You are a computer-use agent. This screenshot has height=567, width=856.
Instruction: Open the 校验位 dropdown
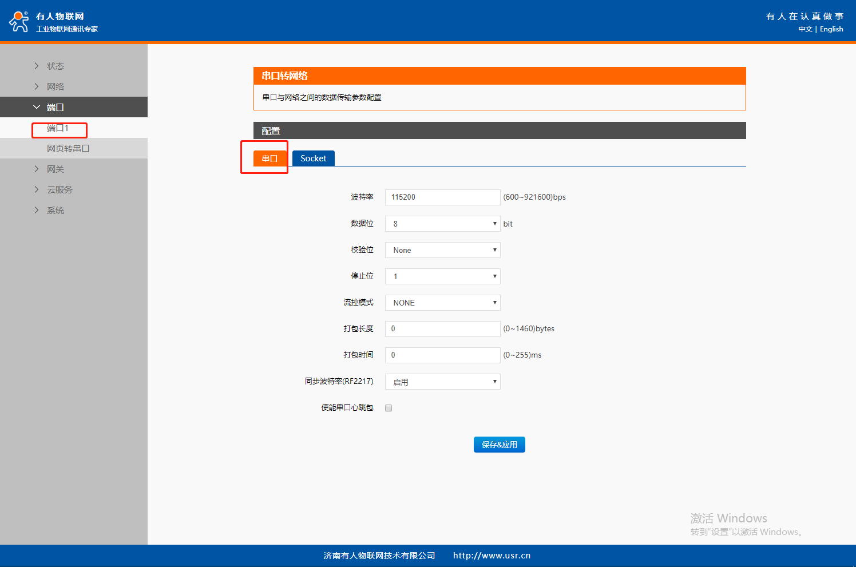point(442,250)
